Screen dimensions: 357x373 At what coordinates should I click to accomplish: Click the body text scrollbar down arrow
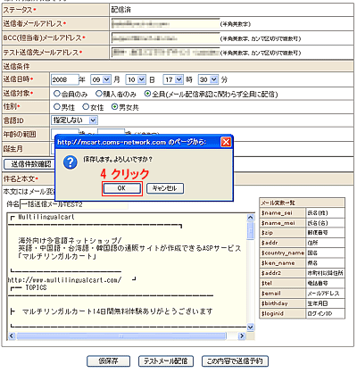(251, 327)
